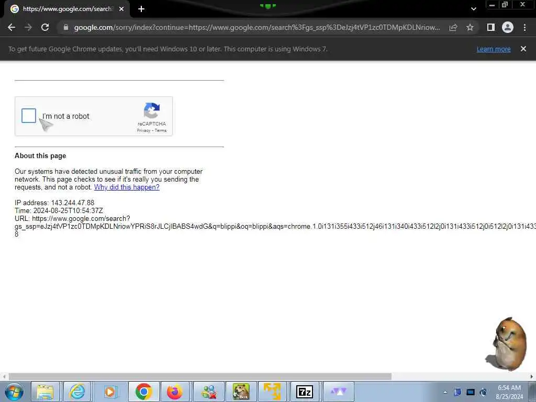View site information via lock icon
Image resolution: width=536 pixels, height=402 pixels.
(66, 27)
